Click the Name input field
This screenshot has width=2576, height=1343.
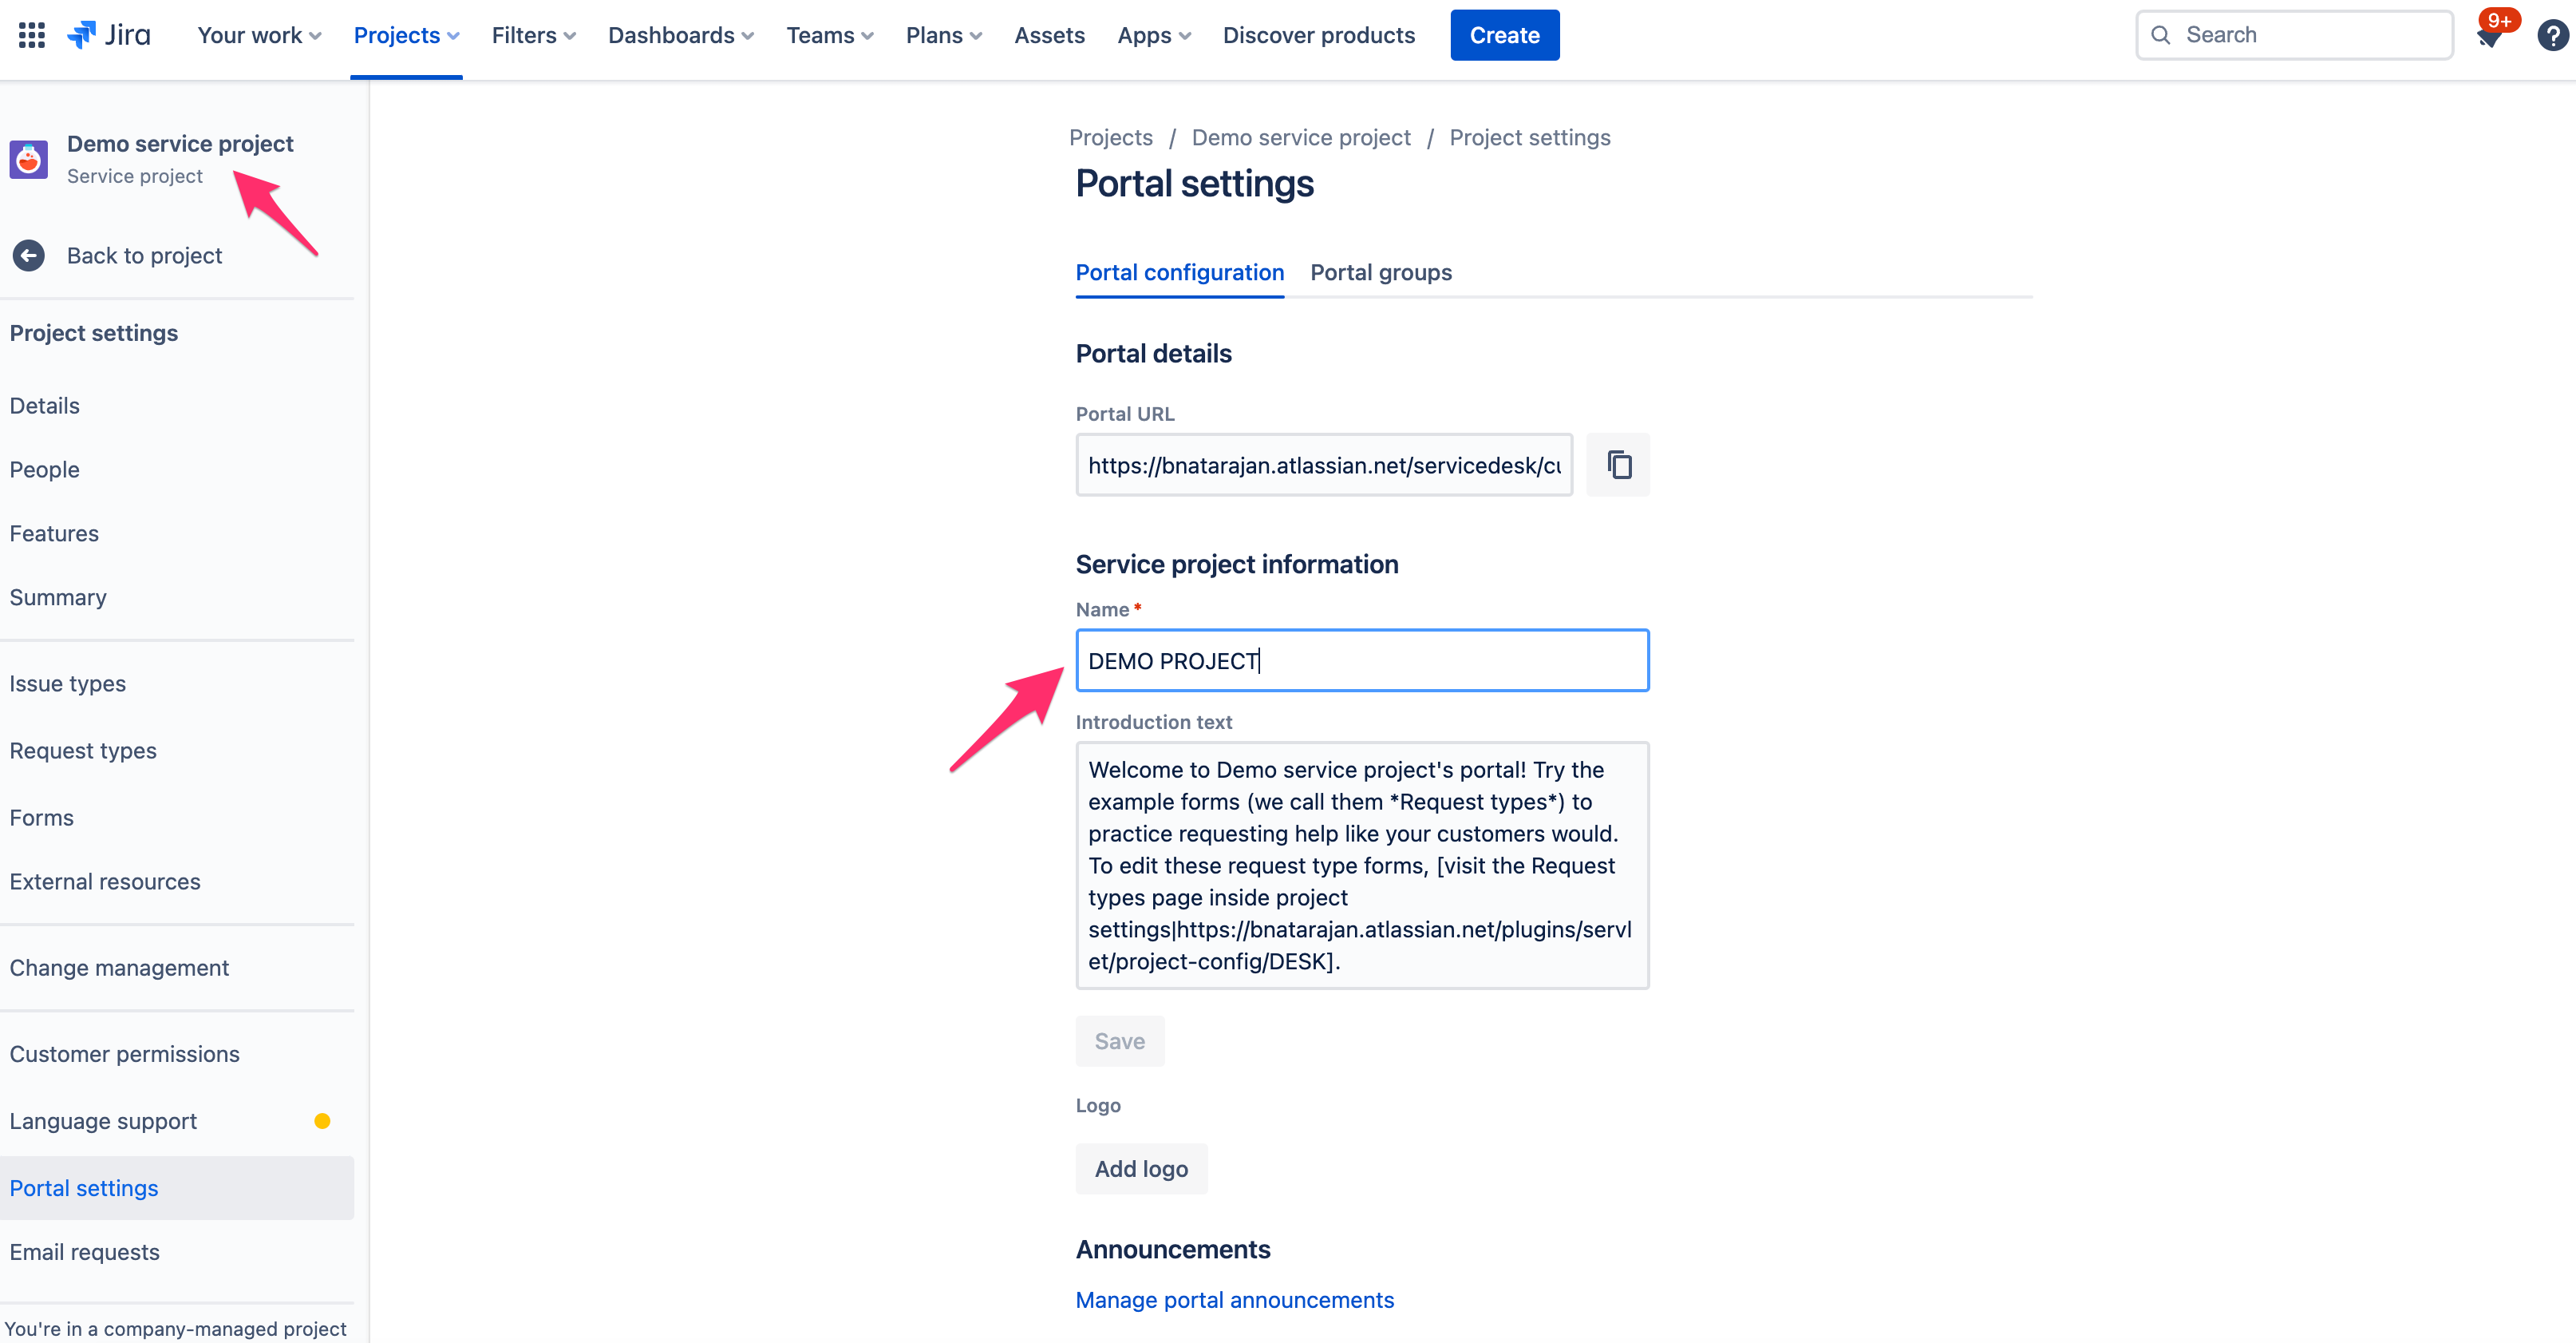pyautogui.click(x=1362, y=660)
